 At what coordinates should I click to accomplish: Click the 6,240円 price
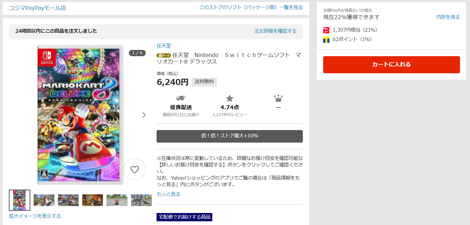click(x=173, y=82)
